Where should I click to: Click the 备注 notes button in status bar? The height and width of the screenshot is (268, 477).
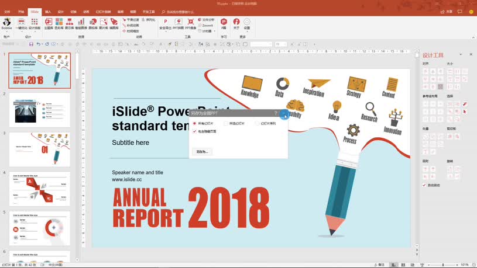pyautogui.click(x=379, y=265)
